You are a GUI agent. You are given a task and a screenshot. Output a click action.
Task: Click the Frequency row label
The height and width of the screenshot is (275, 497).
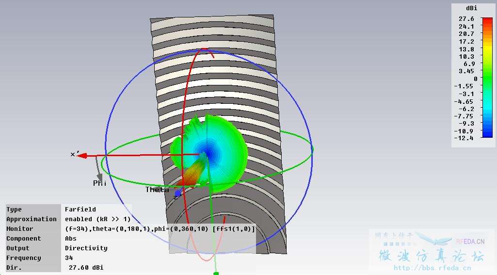[x=23, y=258]
